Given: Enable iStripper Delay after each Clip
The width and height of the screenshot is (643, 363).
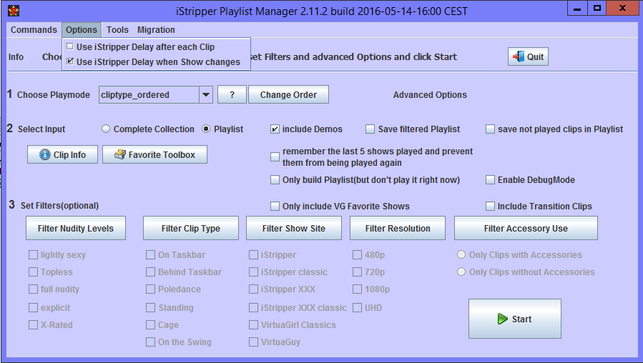Looking at the screenshot, I should pos(70,47).
